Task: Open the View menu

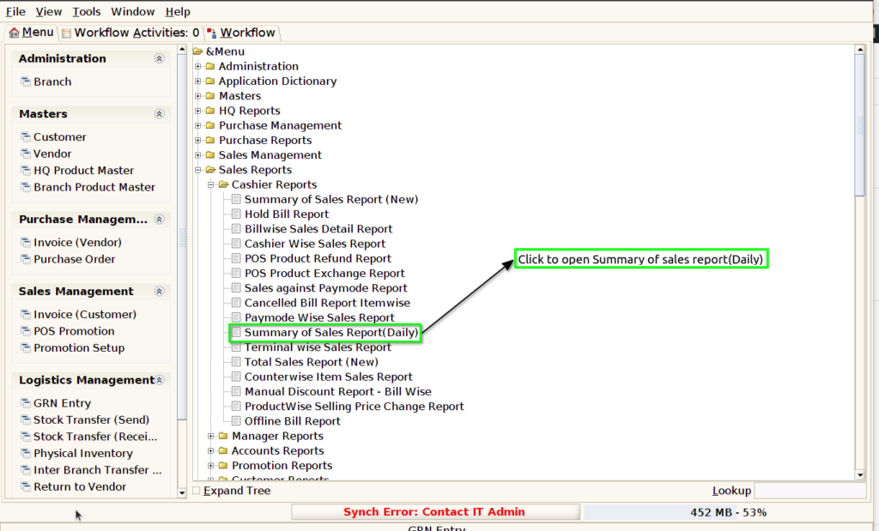Action: pyautogui.click(x=49, y=12)
